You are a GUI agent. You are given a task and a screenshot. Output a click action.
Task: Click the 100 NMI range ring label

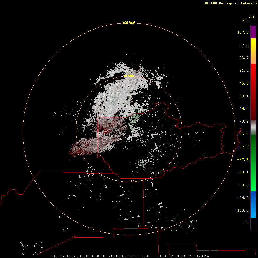click(129, 23)
